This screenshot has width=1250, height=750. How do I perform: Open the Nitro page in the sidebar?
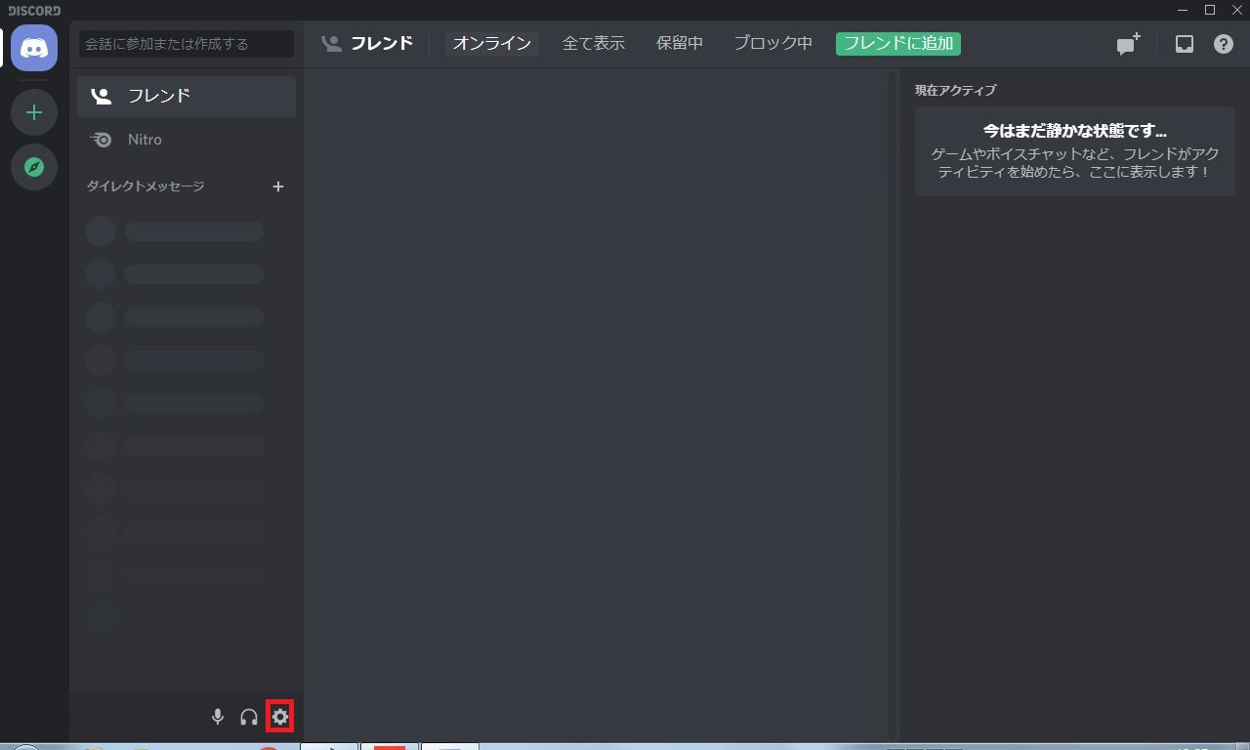187,140
